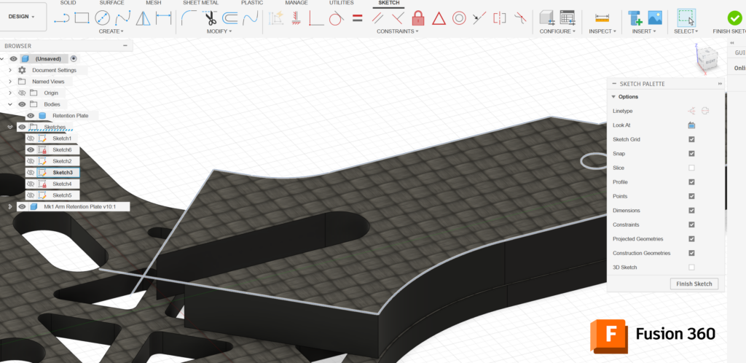Enable the 3D Sketch checkbox
746x363 pixels.
[692, 268]
